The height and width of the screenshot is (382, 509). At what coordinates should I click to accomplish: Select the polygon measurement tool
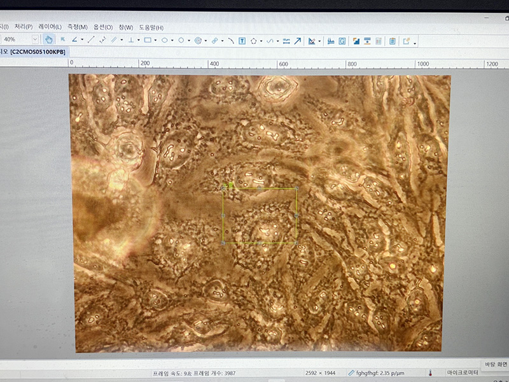(253, 41)
